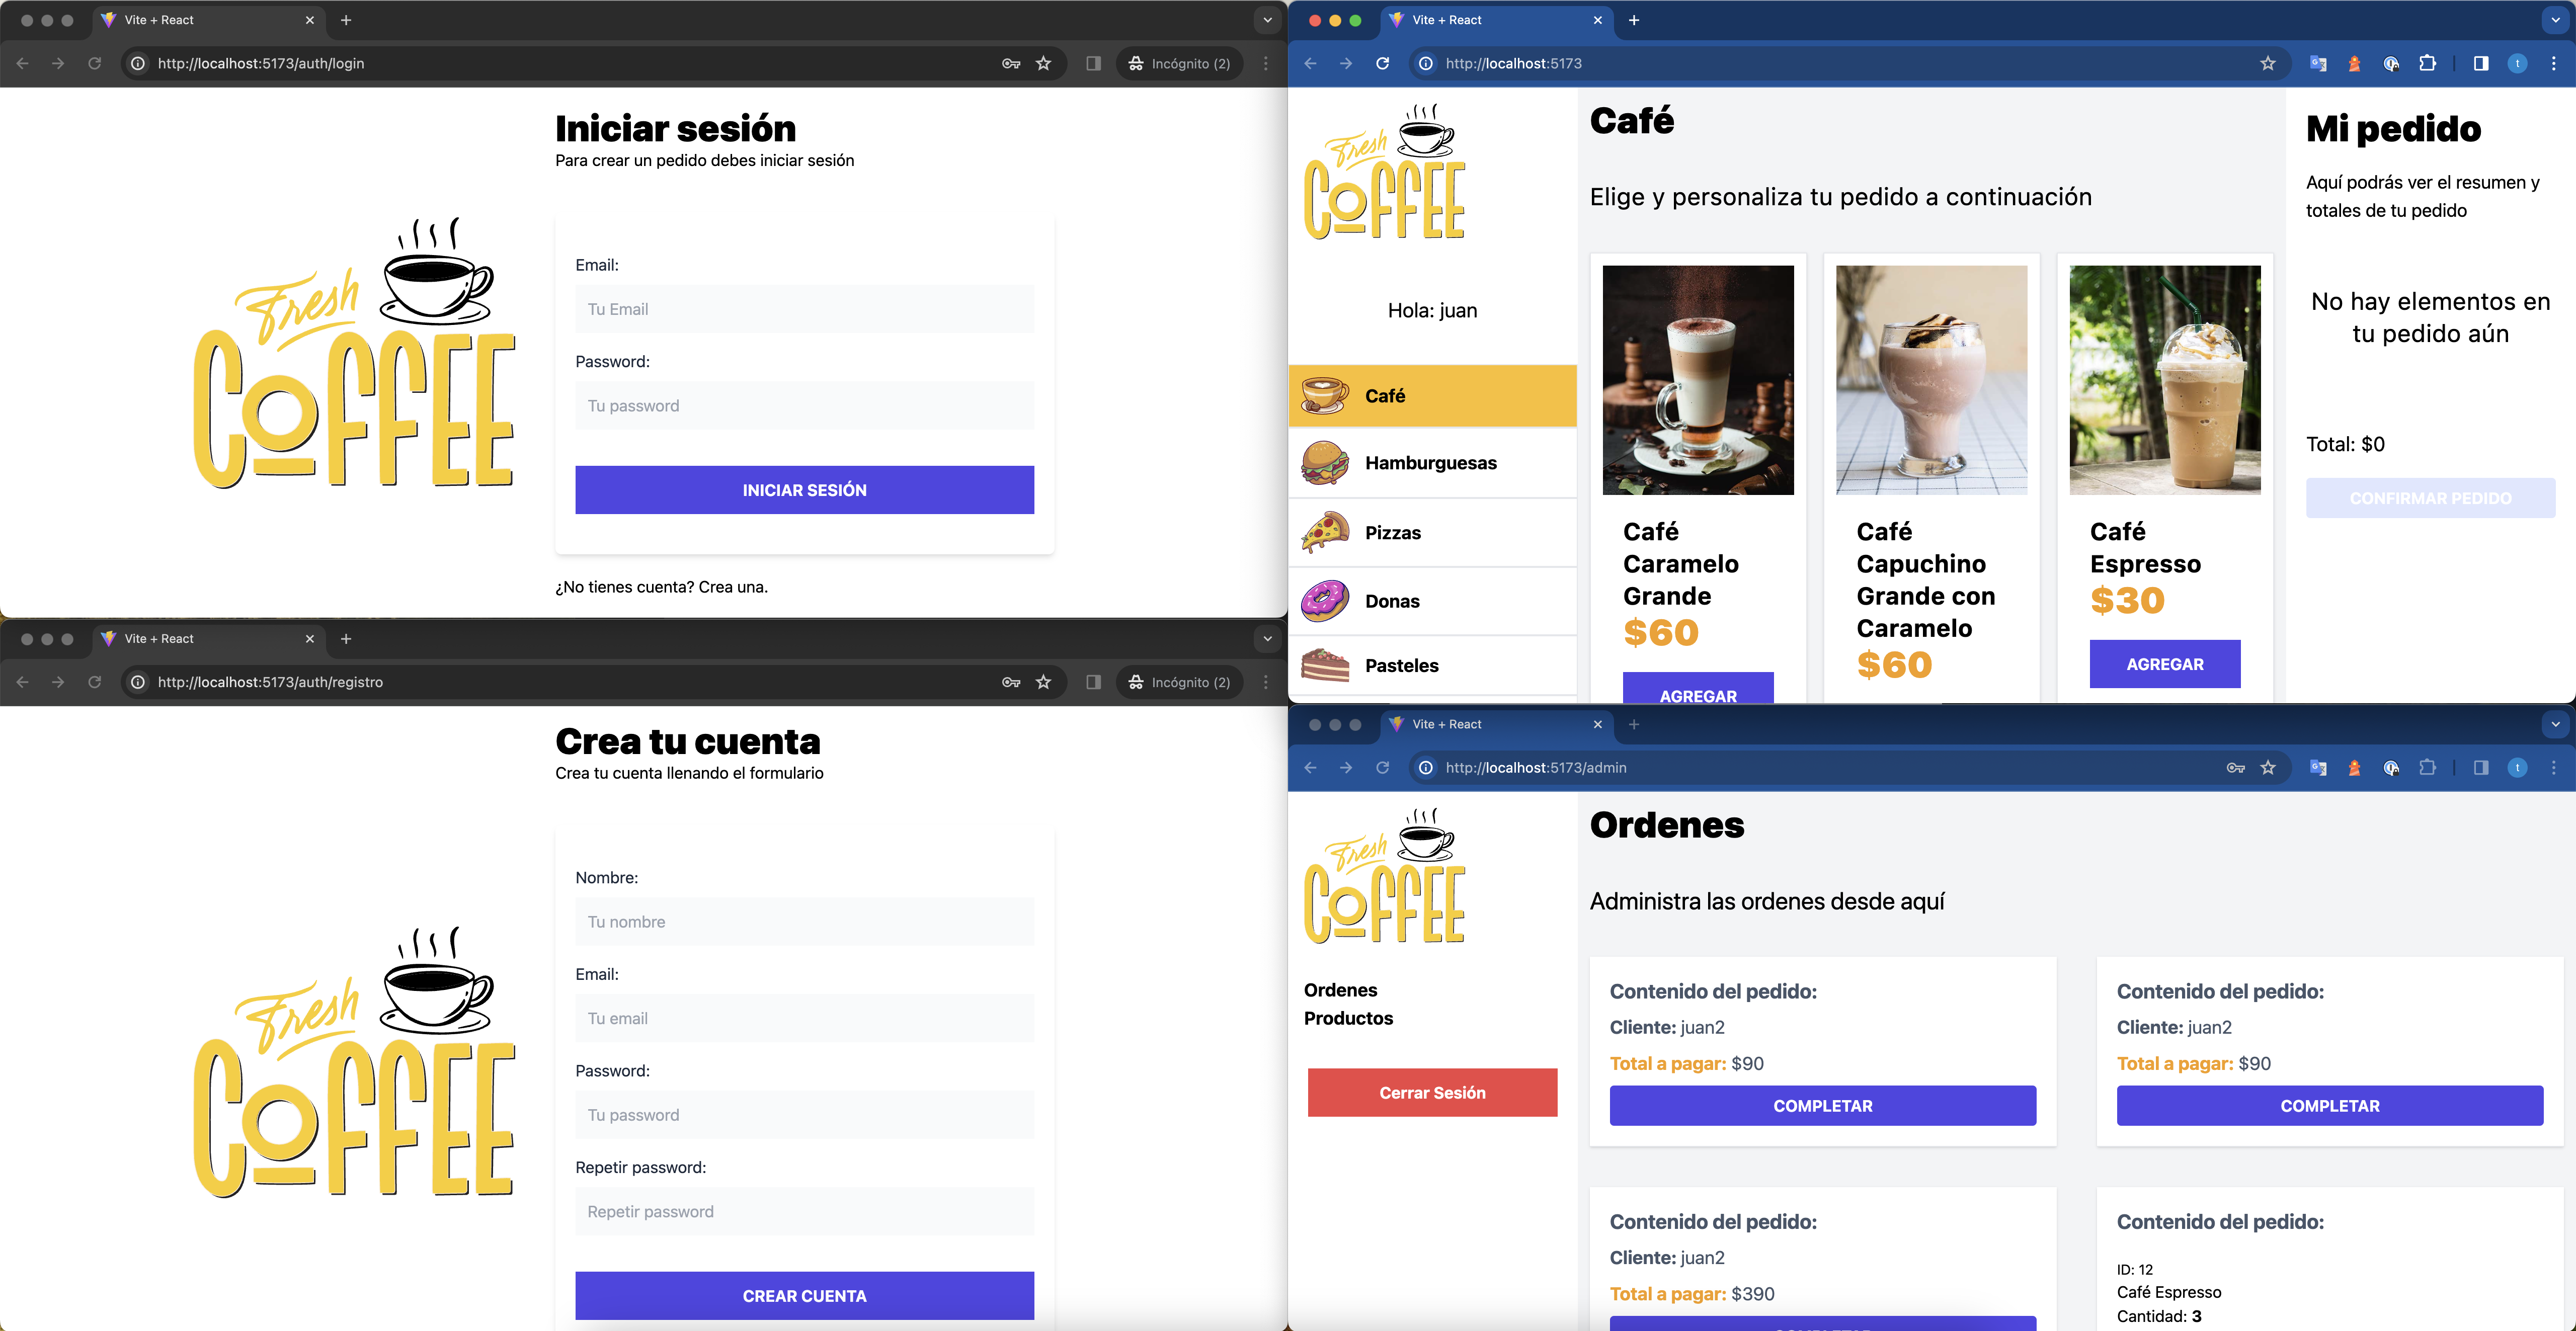2576x1331 pixels.
Task: Open the extensions puzzle icon in the menu window
Action: click(2427, 63)
